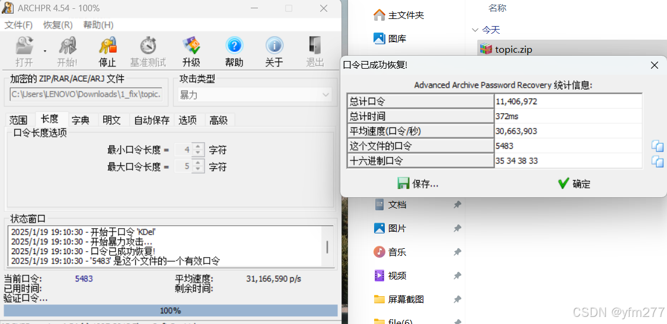Open the 文件(F) menu
667x324 pixels.
tap(19, 25)
